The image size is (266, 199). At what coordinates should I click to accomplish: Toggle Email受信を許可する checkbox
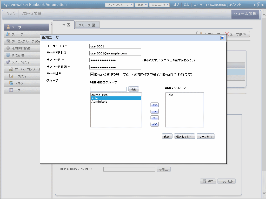[x=92, y=74]
